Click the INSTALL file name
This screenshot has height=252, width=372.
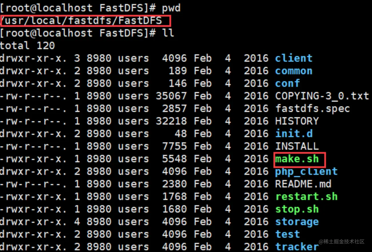[x=297, y=146]
